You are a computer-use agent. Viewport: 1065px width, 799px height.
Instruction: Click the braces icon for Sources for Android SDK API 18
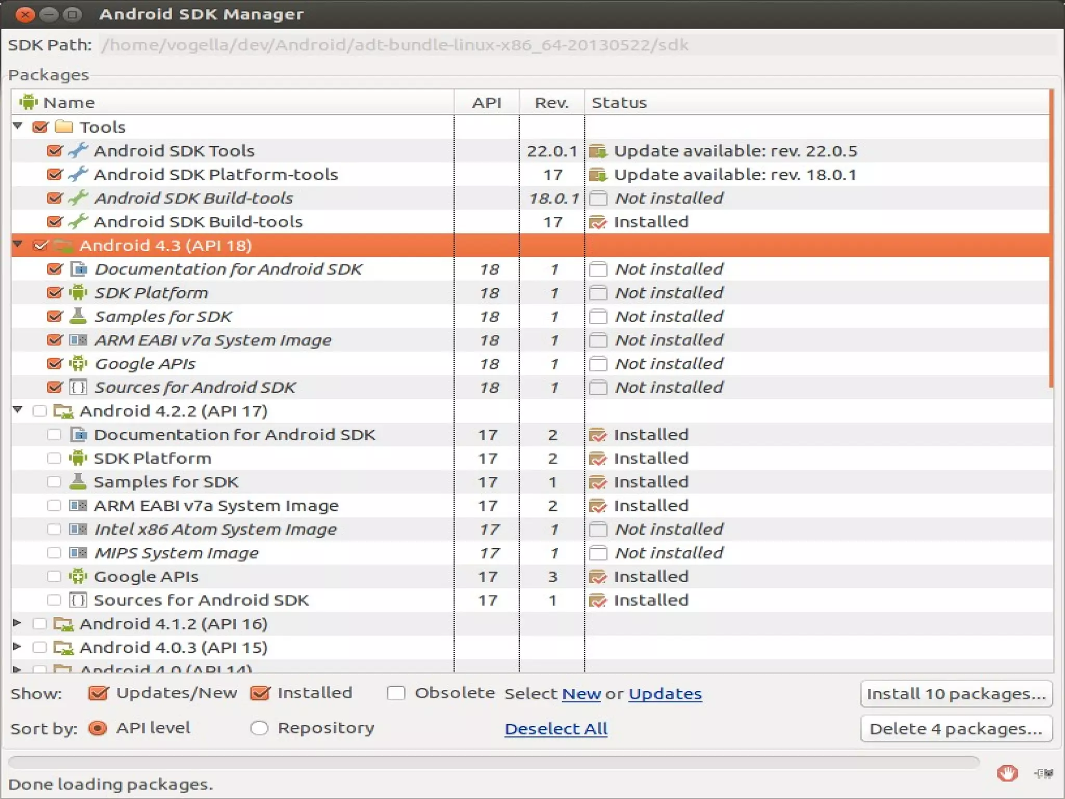tap(78, 388)
